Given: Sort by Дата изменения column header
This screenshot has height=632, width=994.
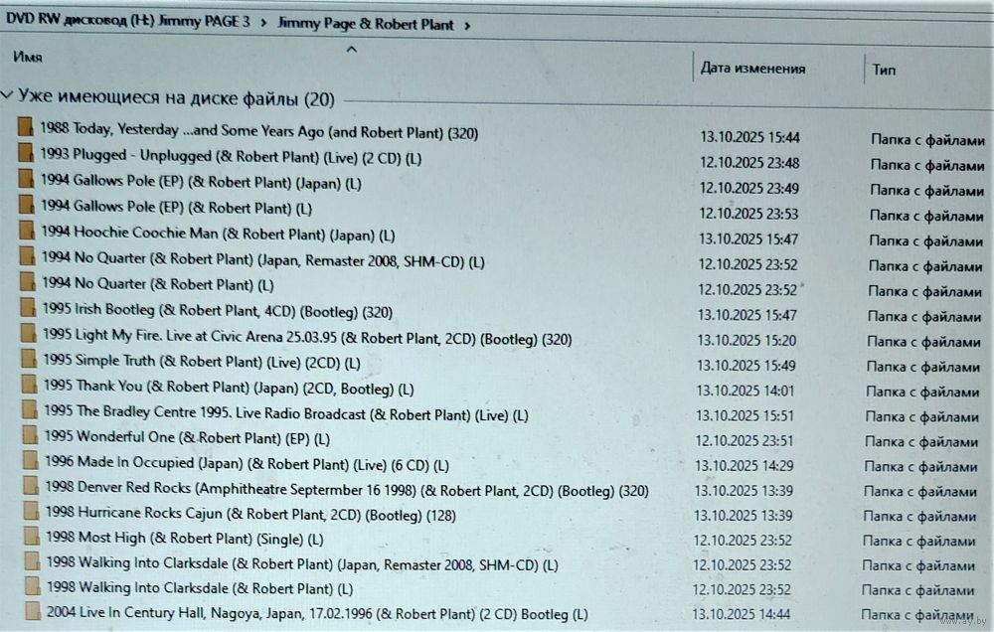Looking at the screenshot, I should 751,69.
